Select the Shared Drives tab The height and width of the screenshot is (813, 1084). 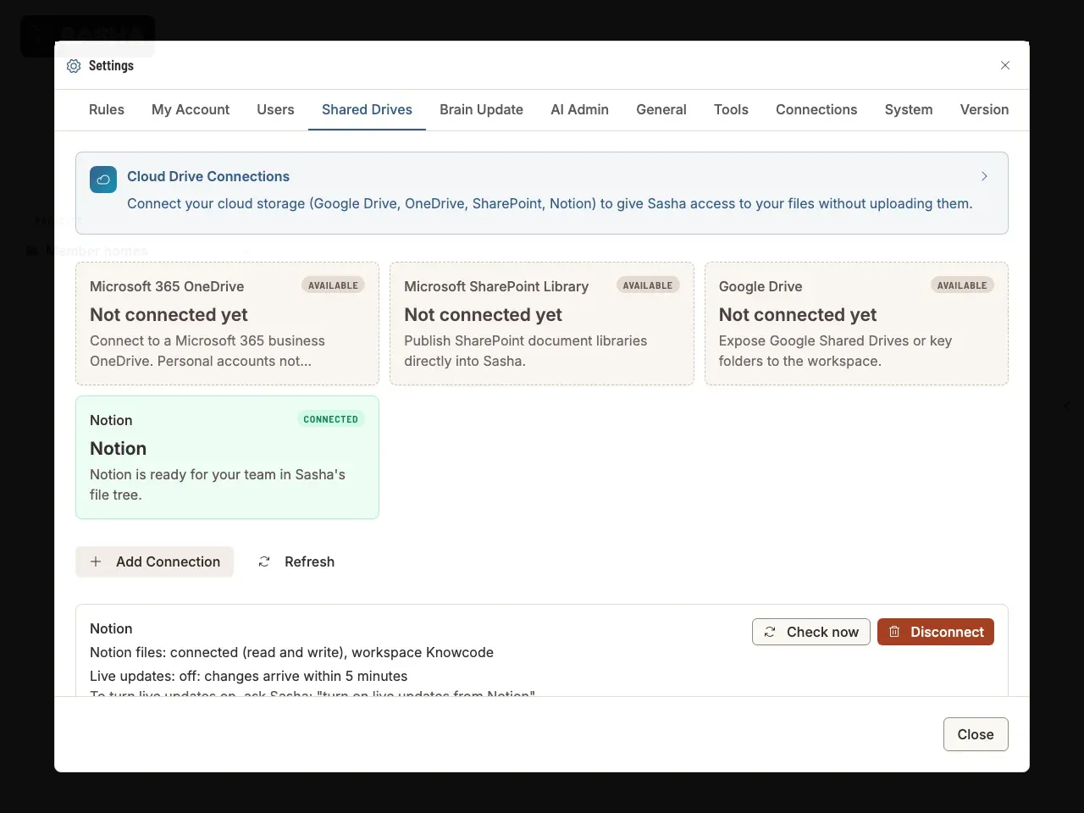pos(367,109)
